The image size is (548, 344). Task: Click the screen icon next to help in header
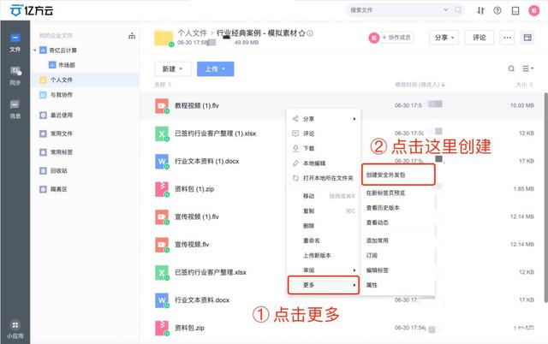pos(515,10)
